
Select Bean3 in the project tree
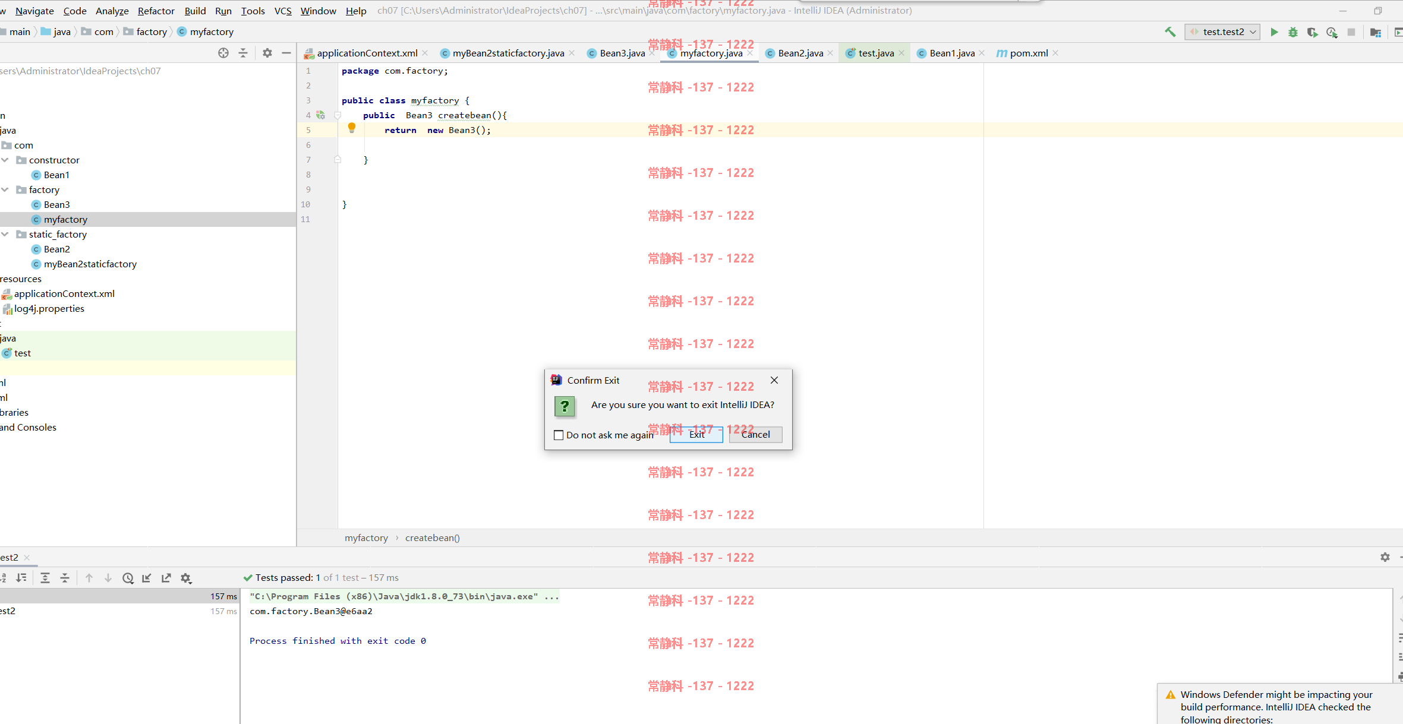point(56,204)
